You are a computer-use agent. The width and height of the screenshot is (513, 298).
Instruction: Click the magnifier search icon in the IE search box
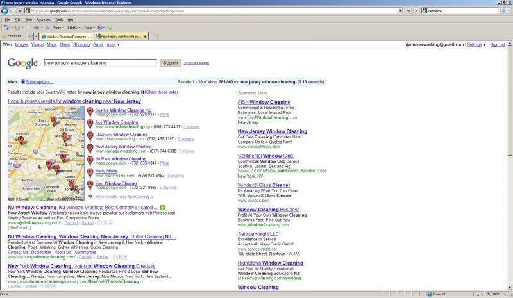pyautogui.click(x=503, y=11)
